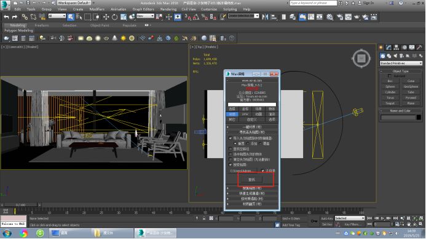Toggle the checked checkbox above the path field
Screen dimensions: 426x239
(x=231, y=164)
